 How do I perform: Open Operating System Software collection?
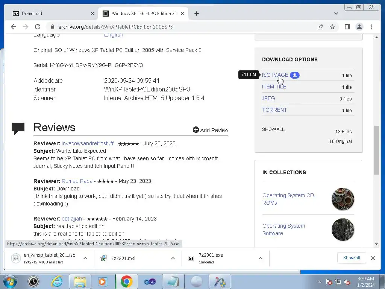point(283,230)
